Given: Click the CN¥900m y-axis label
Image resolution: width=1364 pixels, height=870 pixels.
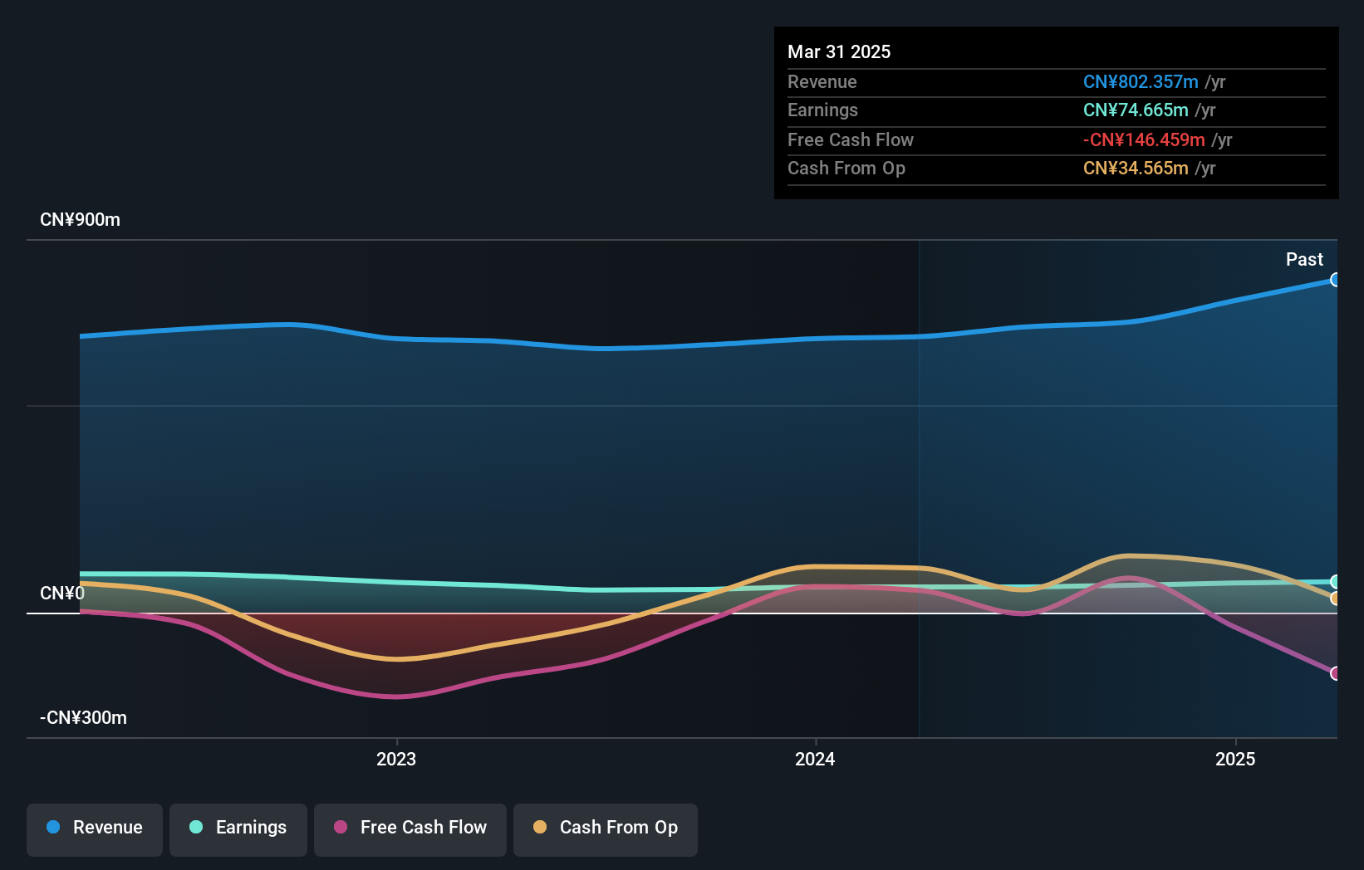Looking at the screenshot, I should [81, 220].
